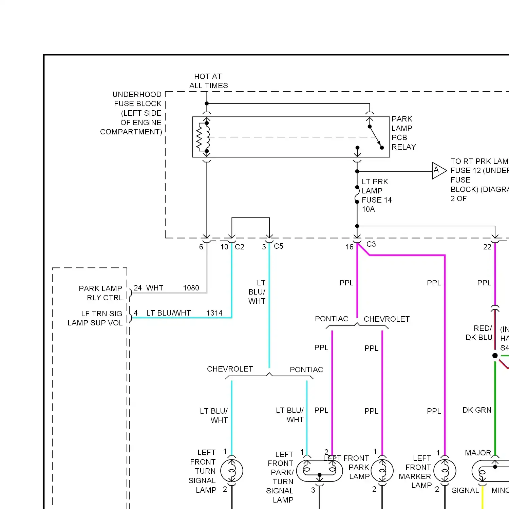The image size is (509, 509).
Task: Click the 'DK GRN' wire label
Action: [x=477, y=410]
